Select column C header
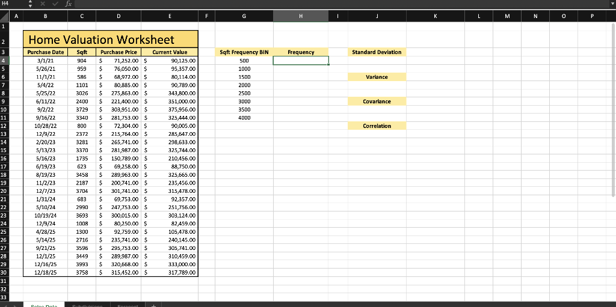Screen dimensions: 616x307 coord(82,16)
